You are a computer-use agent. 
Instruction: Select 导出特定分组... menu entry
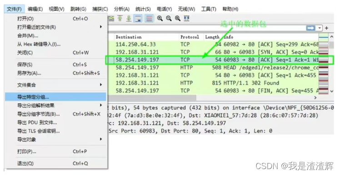[x=56, y=97]
